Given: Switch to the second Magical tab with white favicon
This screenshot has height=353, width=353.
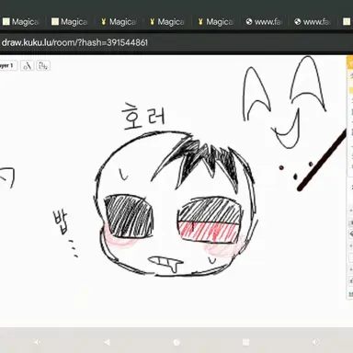Looking at the screenshot, I should pos(70,22).
